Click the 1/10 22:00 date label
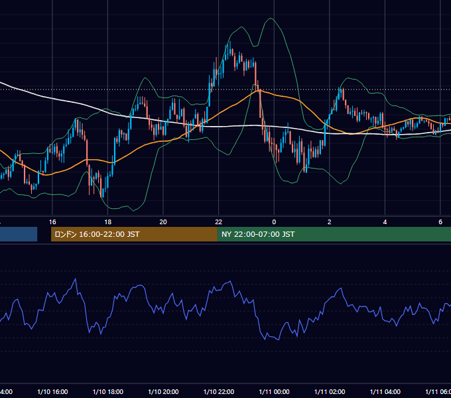The width and height of the screenshot is (451, 398). [x=219, y=392]
